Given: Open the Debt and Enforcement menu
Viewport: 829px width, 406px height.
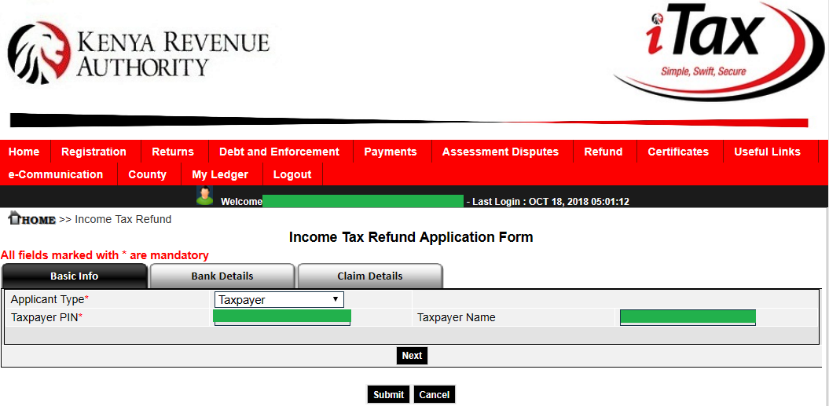Looking at the screenshot, I should click(x=279, y=152).
